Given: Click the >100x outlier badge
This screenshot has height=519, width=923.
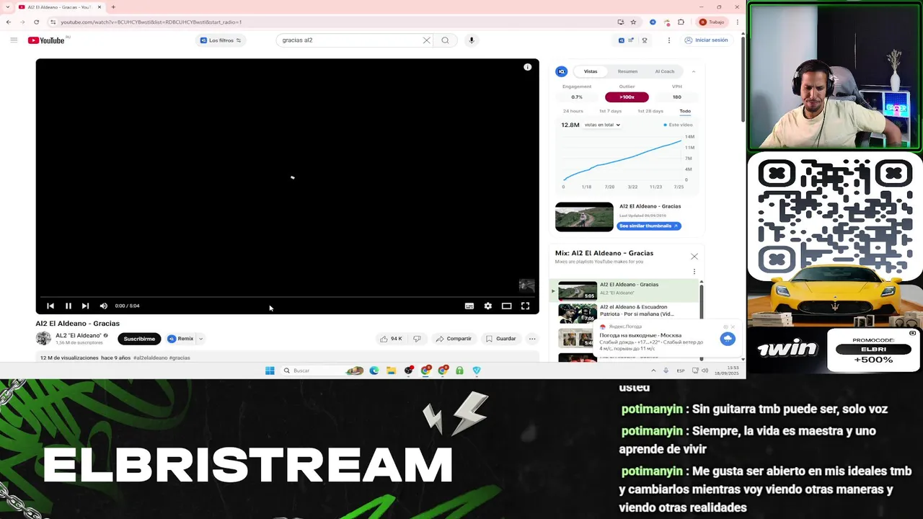Looking at the screenshot, I should [x=627, y=97].
